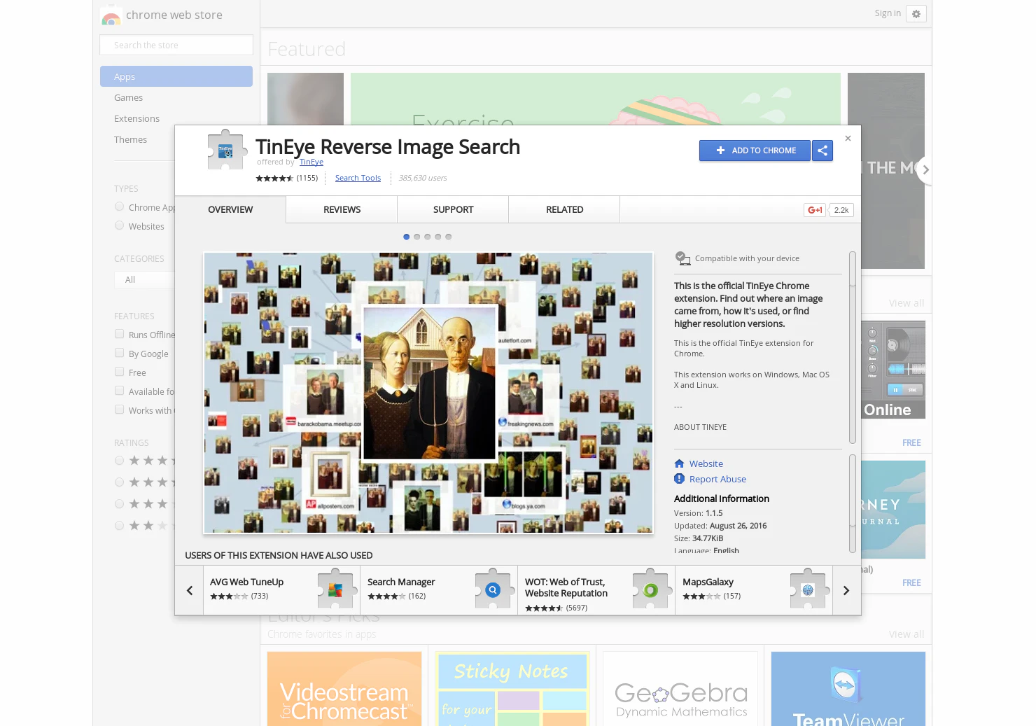
Task: Open the TeamViewer app tile
Action: (848, 689)
